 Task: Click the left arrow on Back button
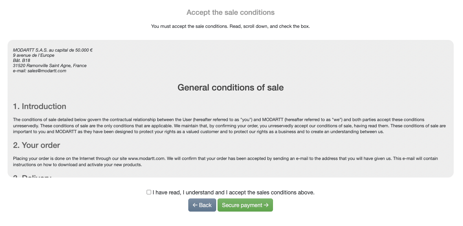pyautogui.click(x=195, y=205)
